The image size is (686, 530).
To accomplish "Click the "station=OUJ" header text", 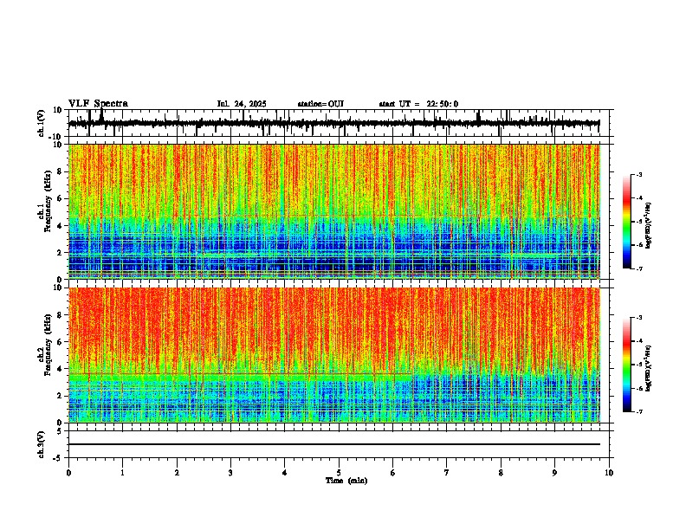I will [x=320, y=104].
